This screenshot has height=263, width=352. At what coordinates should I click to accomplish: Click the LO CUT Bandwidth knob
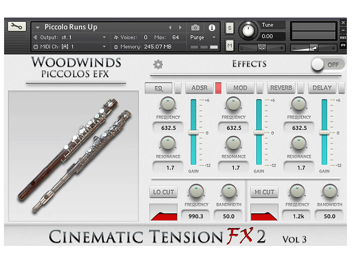click(x=229, y=192)
